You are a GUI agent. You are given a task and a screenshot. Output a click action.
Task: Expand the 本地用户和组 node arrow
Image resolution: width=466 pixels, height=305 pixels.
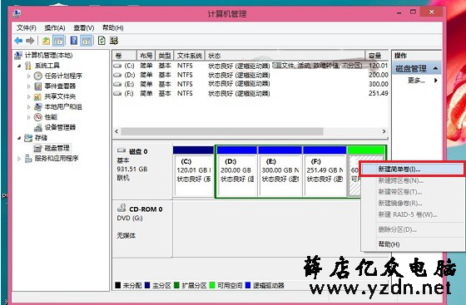[x=29, y=107]
